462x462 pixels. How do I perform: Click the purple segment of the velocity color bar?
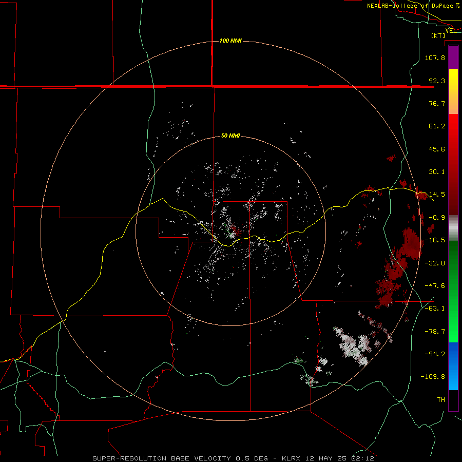click(453, 57)
